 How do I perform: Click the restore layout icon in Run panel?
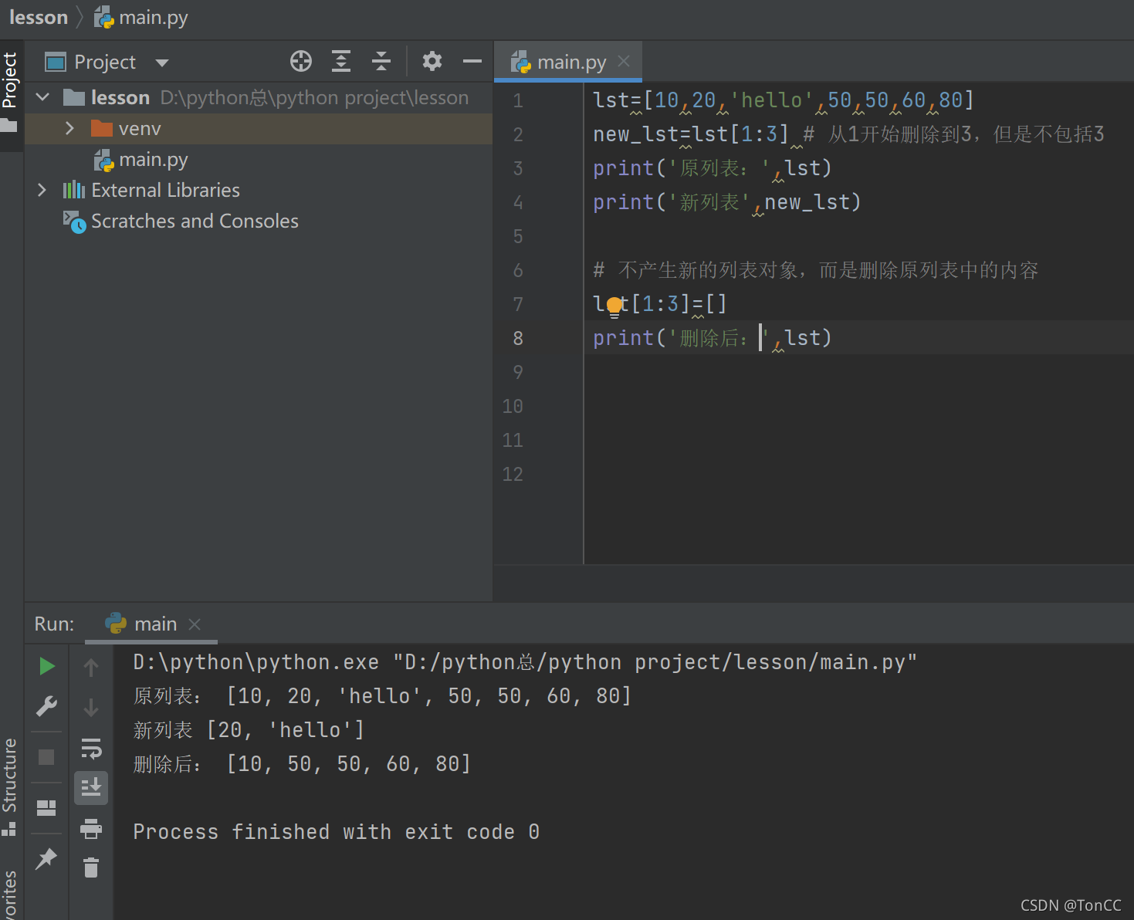pos(46,808)
